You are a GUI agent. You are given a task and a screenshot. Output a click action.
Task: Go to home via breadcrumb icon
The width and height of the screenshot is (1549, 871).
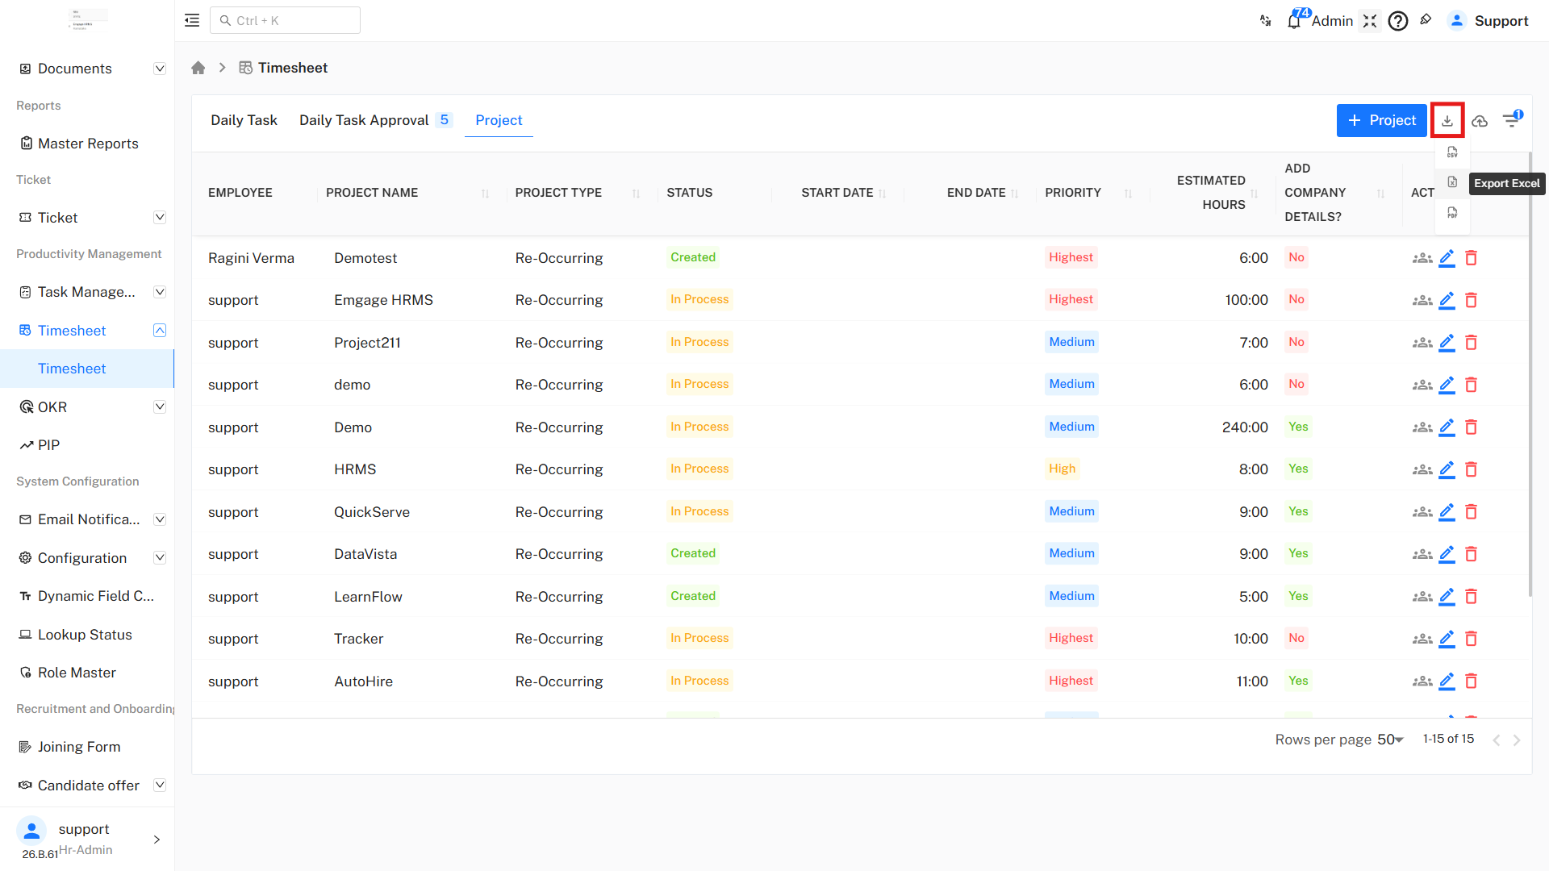click(198, 68)
